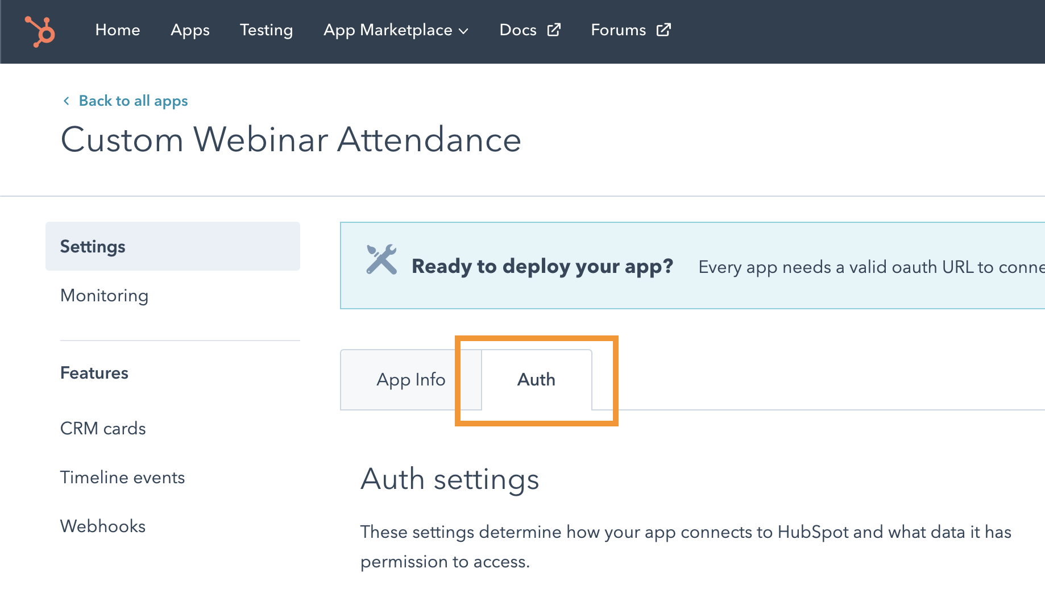
Task: Click the back chevron beside Back to all apps
Action: (x=67, y=101)
